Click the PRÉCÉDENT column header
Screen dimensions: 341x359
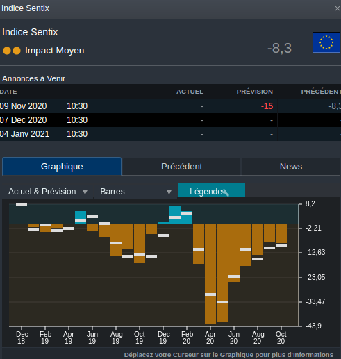click(x=321, y=92)
